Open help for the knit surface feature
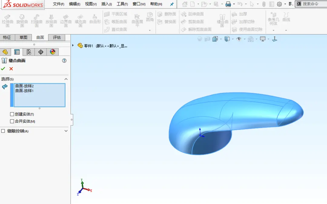Viewport: 327px width, 204px height. point(64,60)
